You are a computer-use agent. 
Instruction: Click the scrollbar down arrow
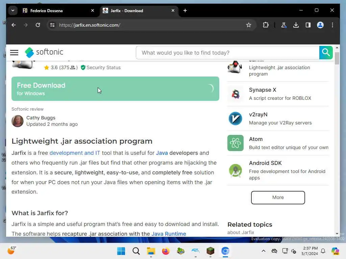tap(337, 234)
